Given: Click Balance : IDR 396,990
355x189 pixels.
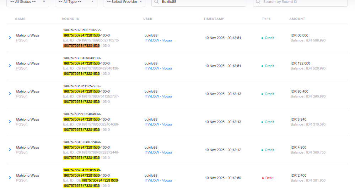Looking at the screenshot, I should click(308, 96).
